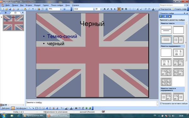Select the Rectangle shape tool
Image resolution: width=189 pixels, height=118 pixels.
tap(37, 108)
